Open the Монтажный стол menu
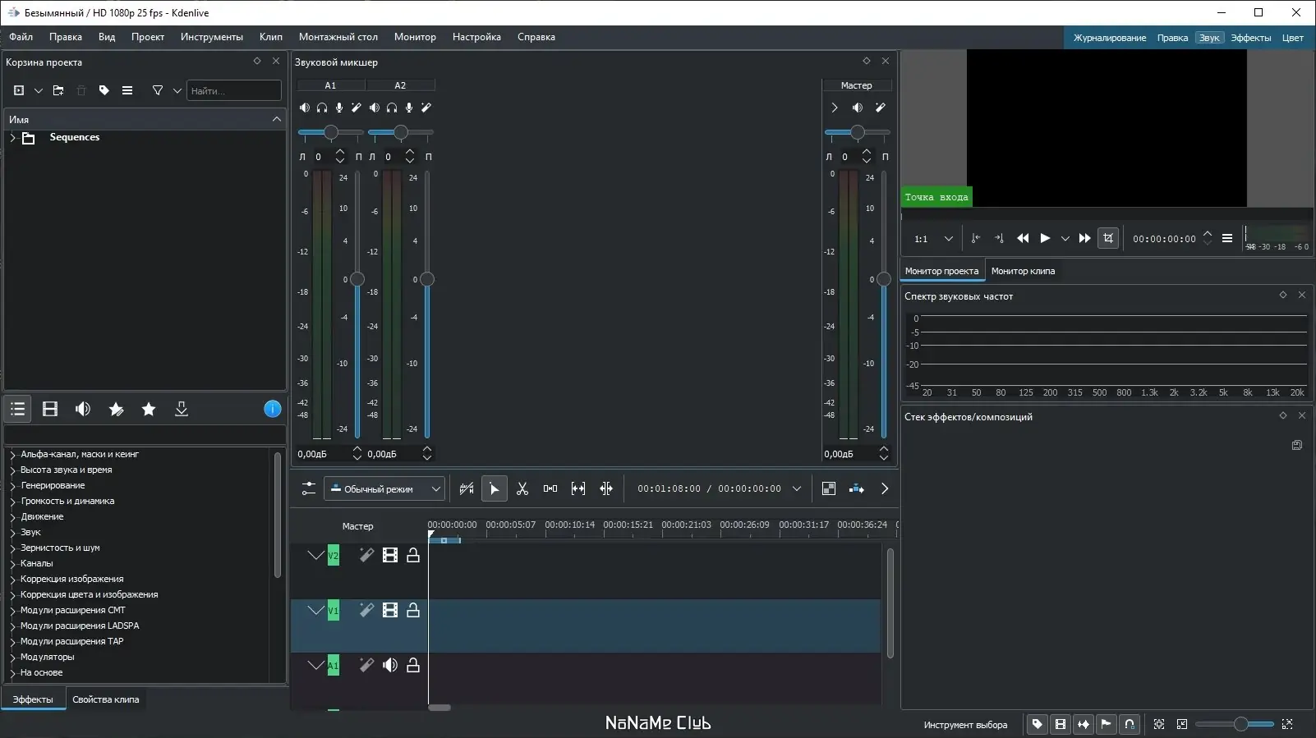 [x=338, y=37]
